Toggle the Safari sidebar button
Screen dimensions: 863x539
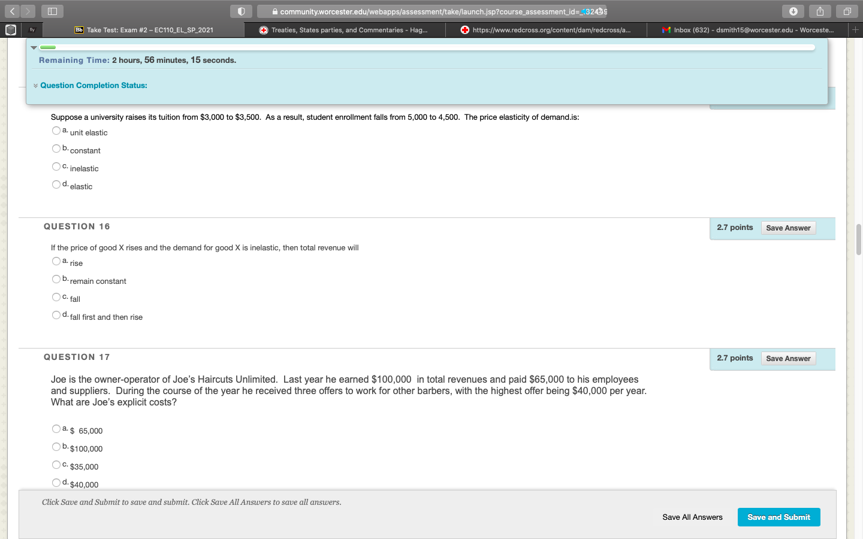tap(52, 11)
